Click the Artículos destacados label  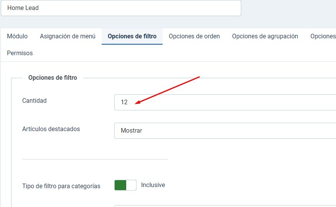point(51,129)
